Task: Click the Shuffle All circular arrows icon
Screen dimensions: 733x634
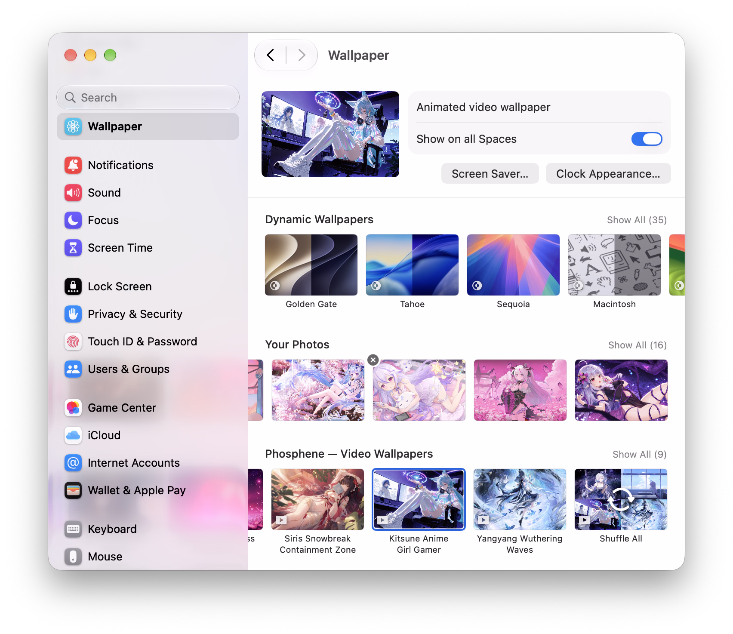Action: coord(621,499)
